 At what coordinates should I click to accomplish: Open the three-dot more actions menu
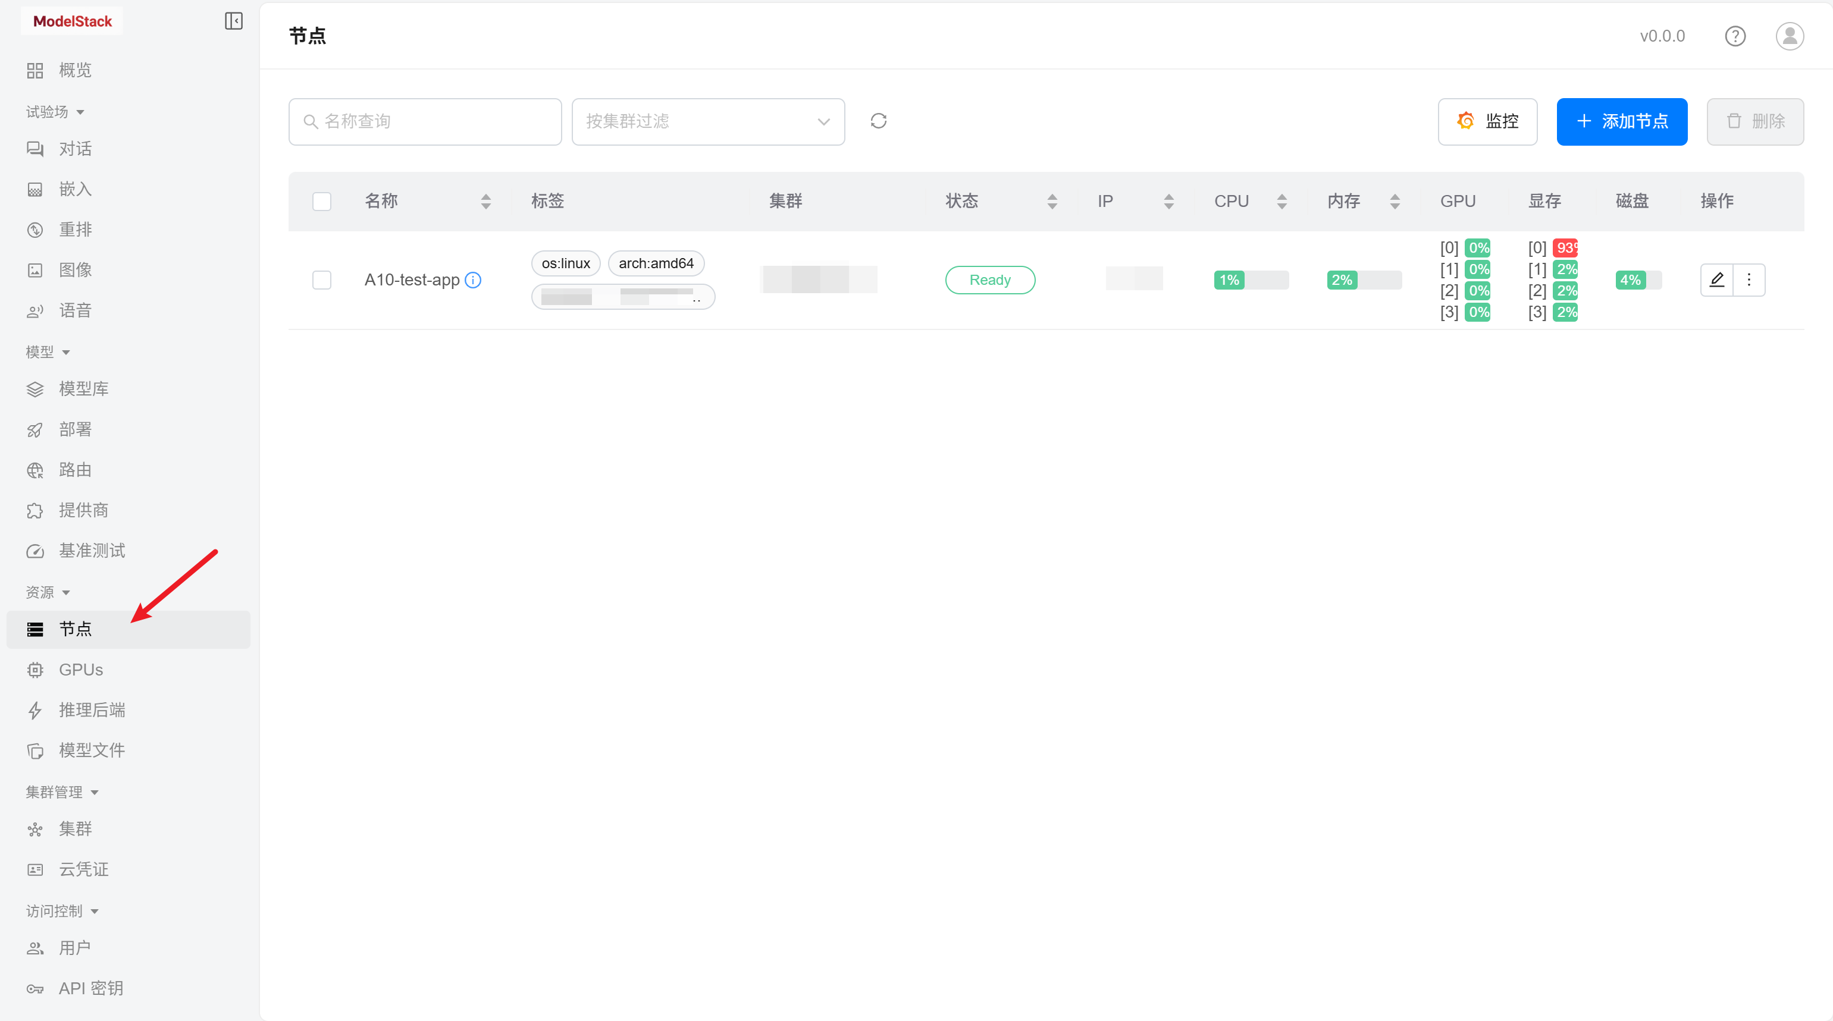(x=1749, y=280)
